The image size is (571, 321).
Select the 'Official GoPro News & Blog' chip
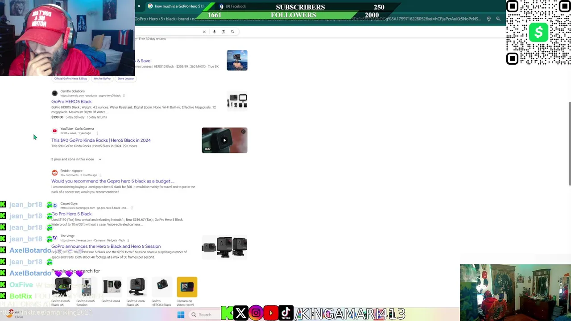[x=70, y=78]
